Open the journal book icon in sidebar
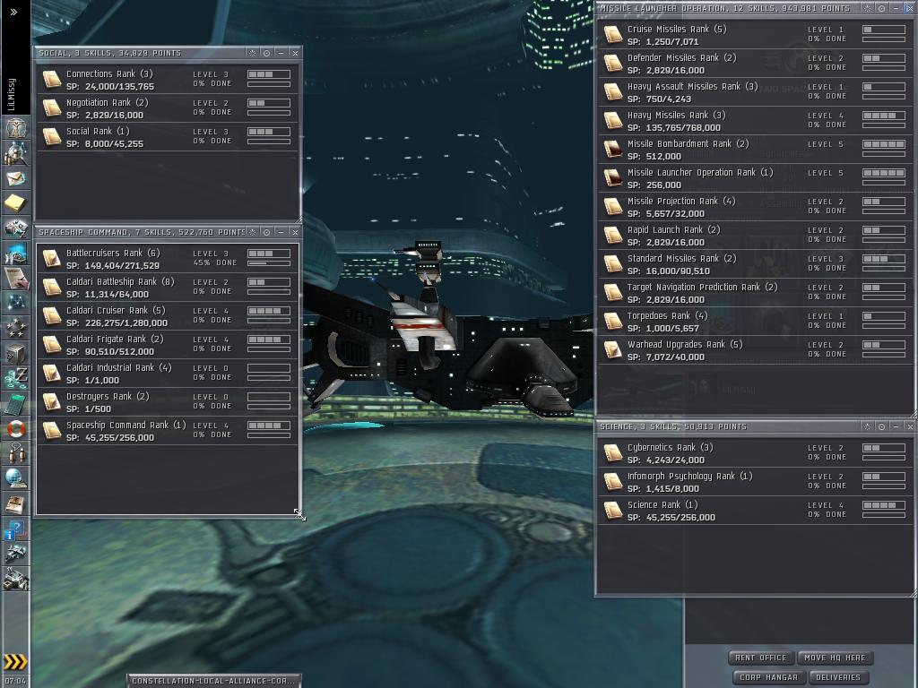Screen dimensions: 918x688 15,503
